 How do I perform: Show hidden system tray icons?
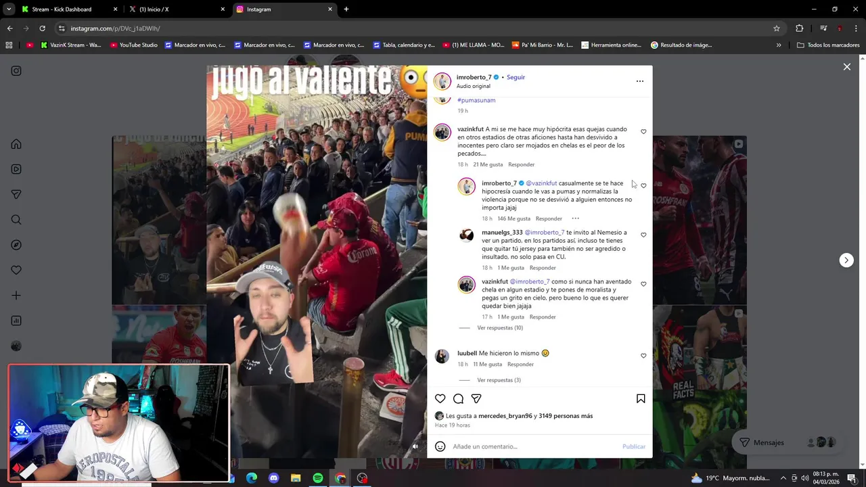pyautogui.click(x=783, y=478)
